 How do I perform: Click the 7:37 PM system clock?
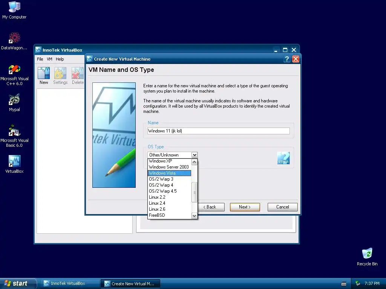[372, 283]
